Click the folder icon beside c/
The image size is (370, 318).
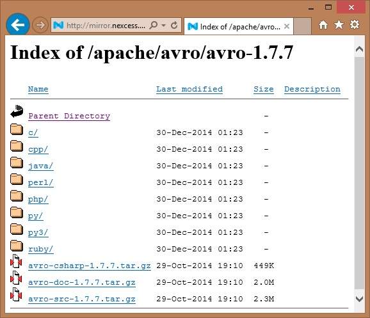click(17, 129)
